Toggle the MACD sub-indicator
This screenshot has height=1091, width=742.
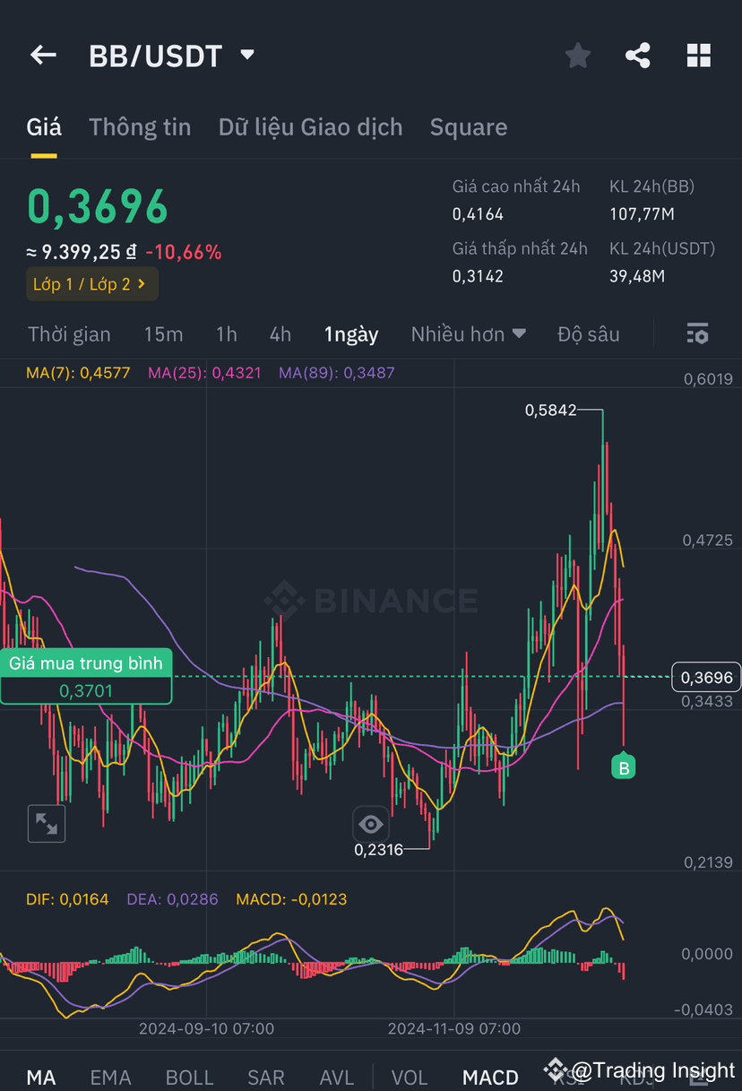[490, 1077]
